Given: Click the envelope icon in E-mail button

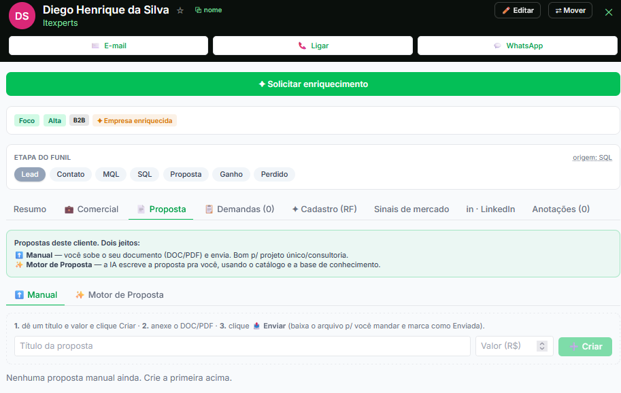Looking at the screenshot, I should [95, 46].
